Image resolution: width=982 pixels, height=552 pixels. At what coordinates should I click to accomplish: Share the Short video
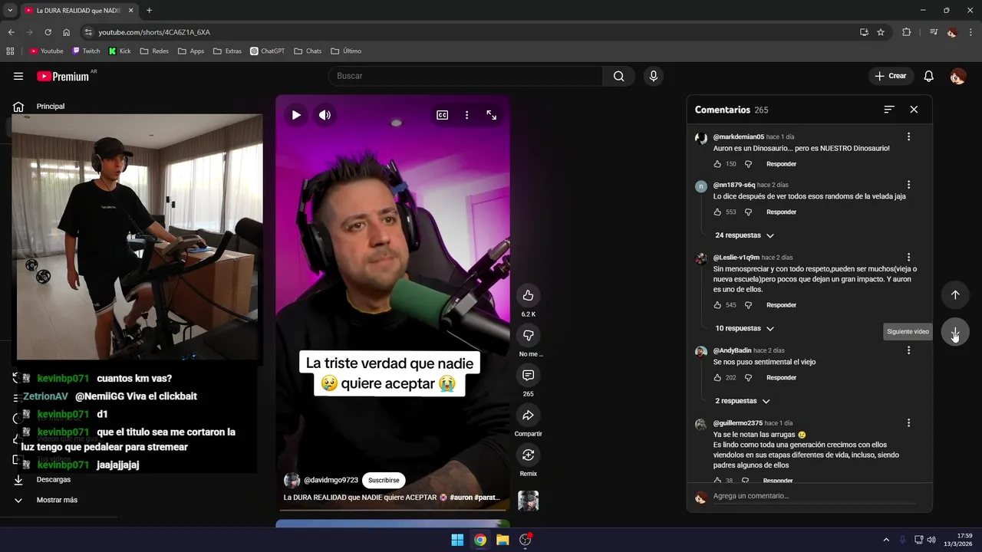(x=528, y=415)
